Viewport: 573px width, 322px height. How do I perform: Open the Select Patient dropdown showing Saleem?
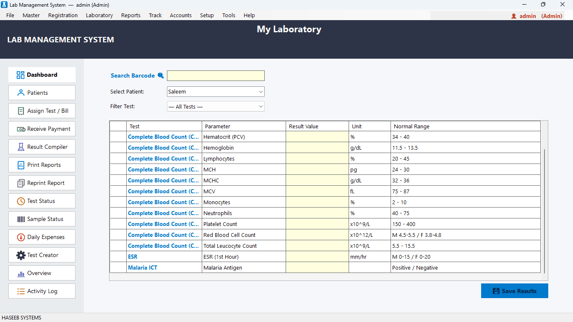pos(216,91)
